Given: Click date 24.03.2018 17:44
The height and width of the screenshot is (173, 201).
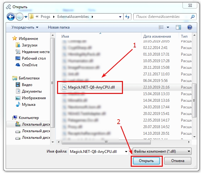Looking at the screenshot, I should (156, 107).
